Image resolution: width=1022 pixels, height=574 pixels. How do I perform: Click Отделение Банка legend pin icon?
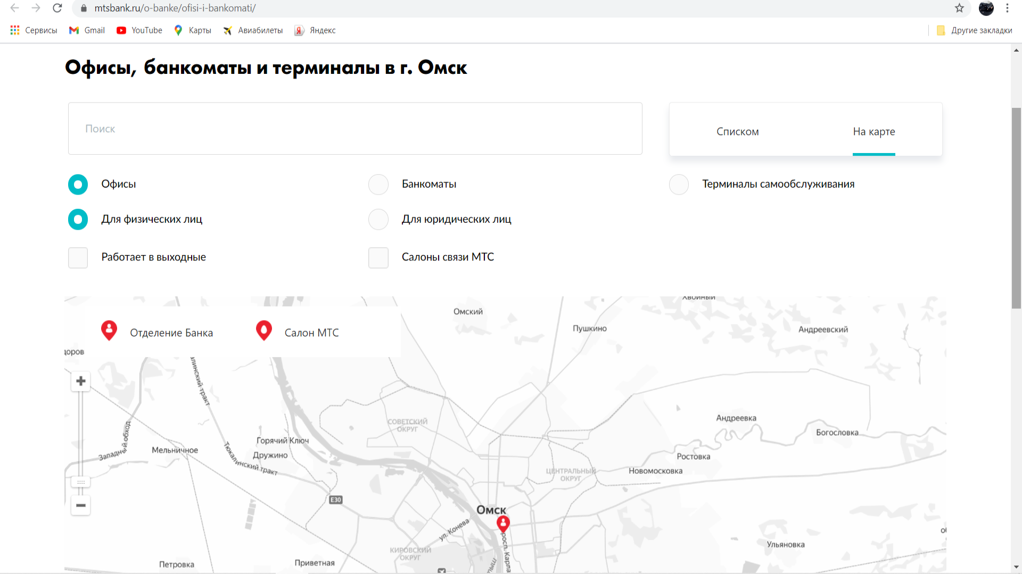pos(109,331)
